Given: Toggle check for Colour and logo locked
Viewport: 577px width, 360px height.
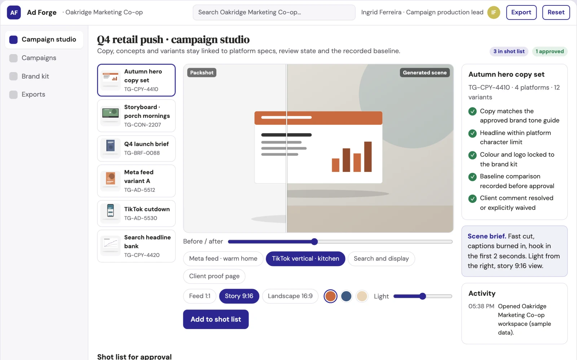Looking at the screenshot, I should pos(472,155).
